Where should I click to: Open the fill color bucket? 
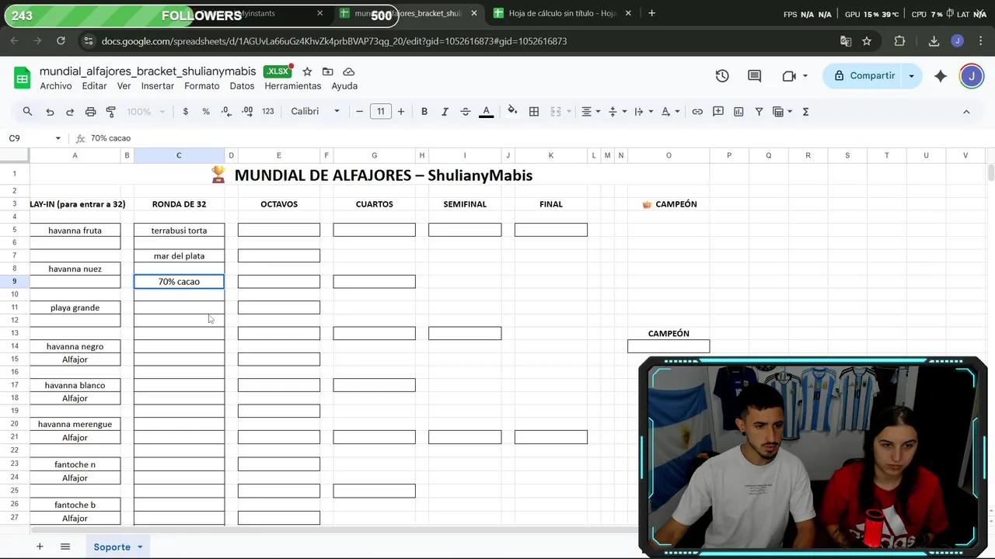(x=512, y=111)
